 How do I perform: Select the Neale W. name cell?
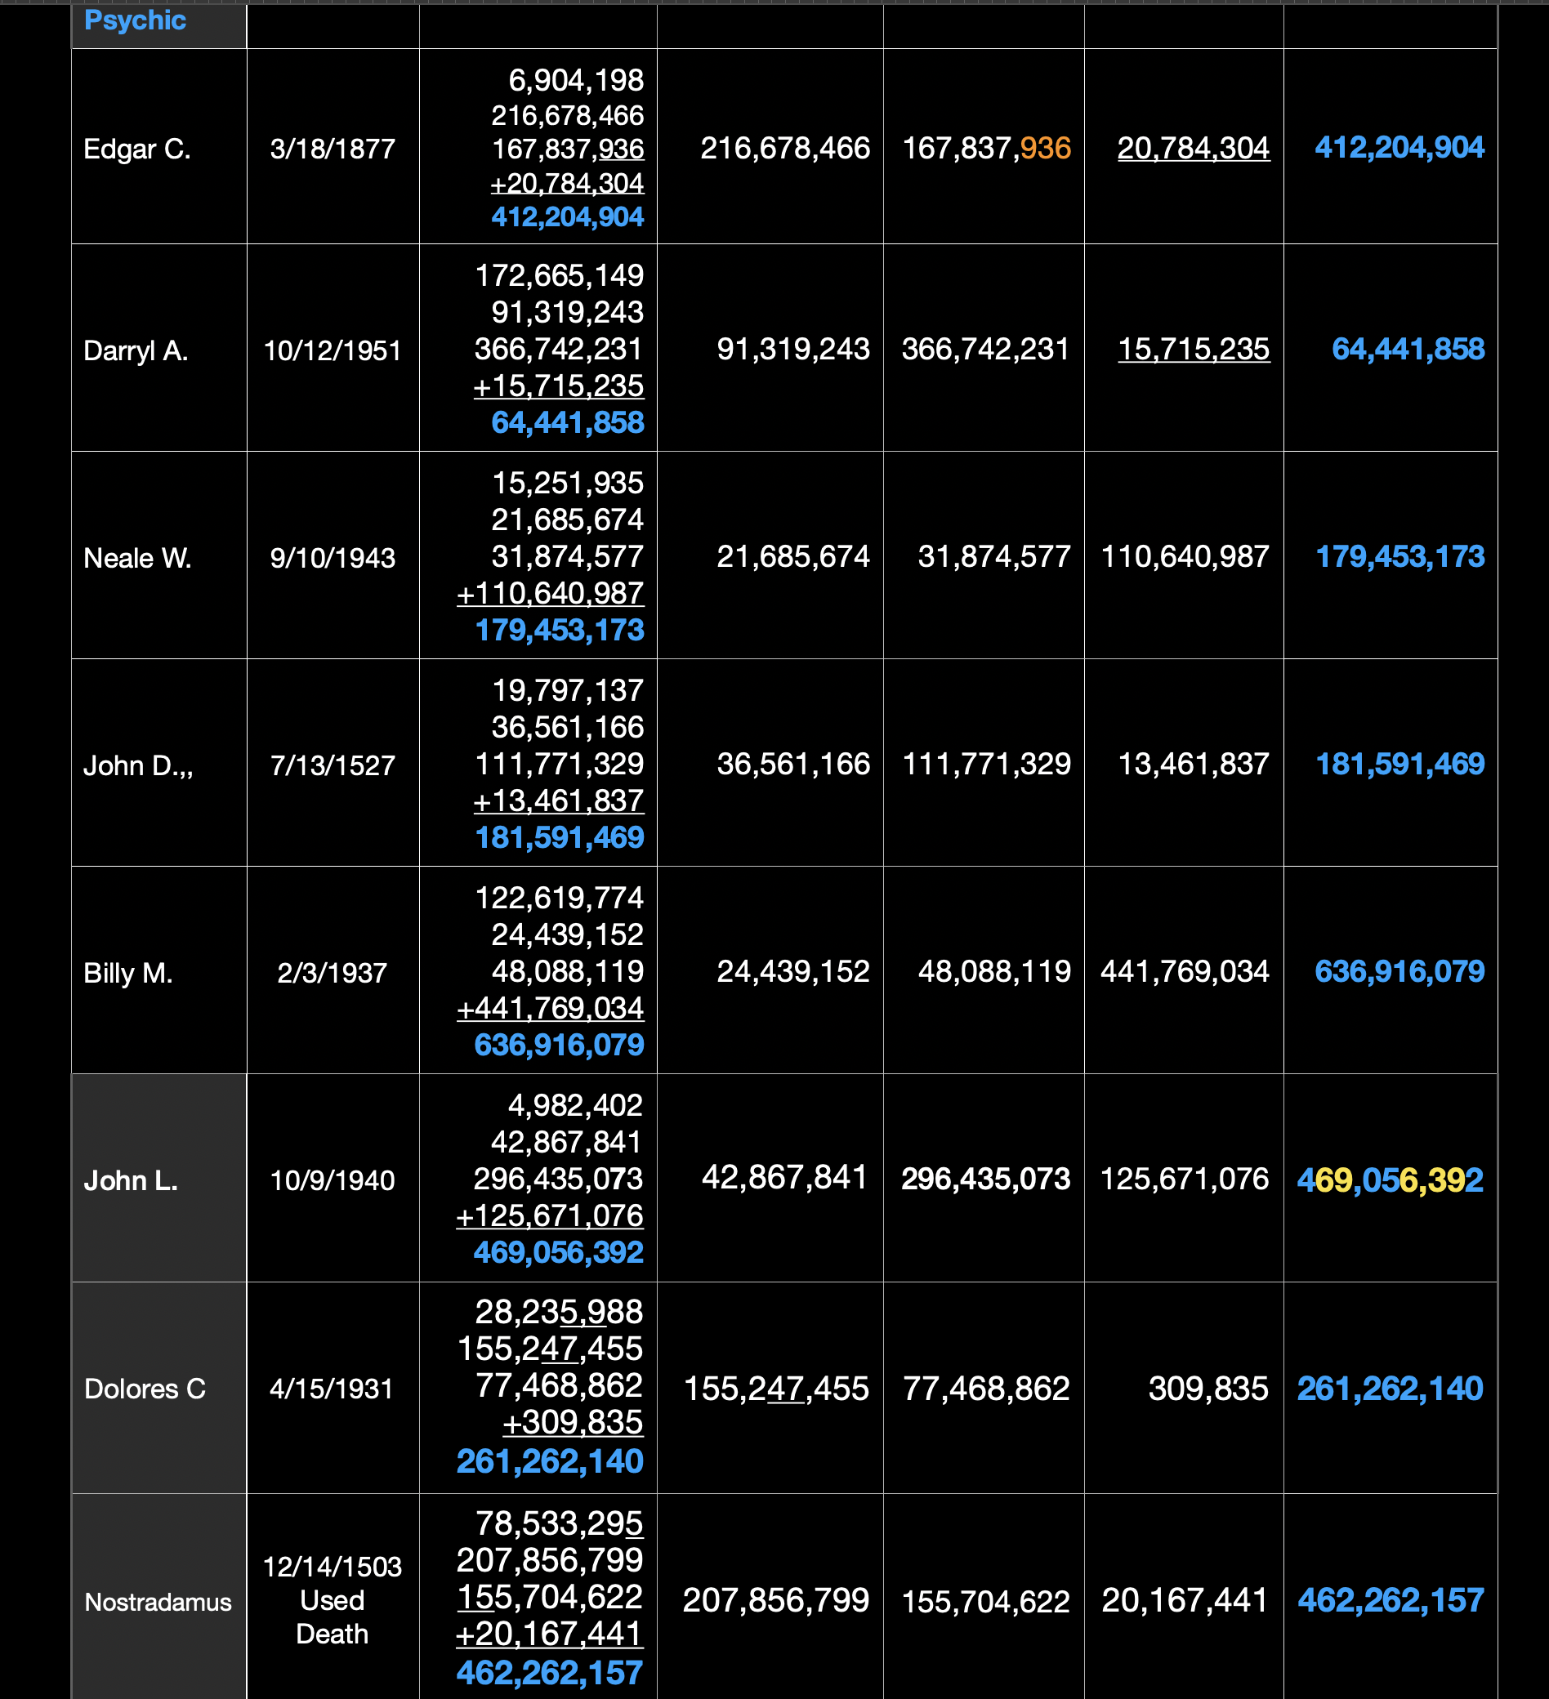tap(137, 558)
